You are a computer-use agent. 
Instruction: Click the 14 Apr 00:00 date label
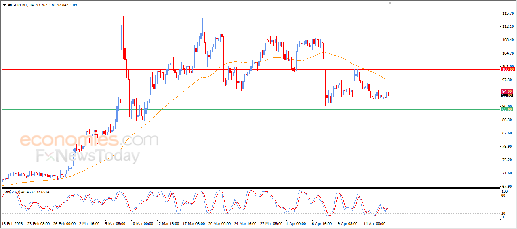pos(375,223)
